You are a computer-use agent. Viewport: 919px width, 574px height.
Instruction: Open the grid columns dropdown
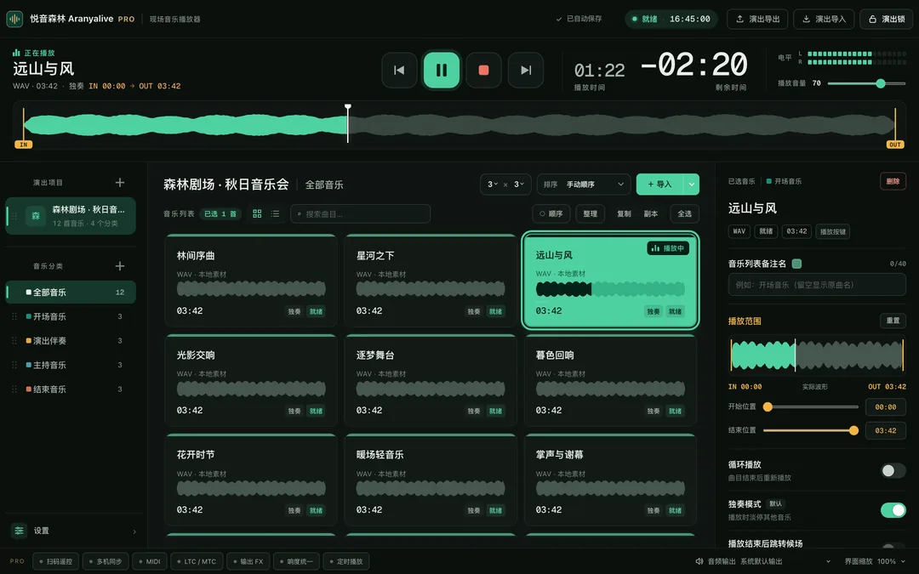tap(493, 184)
